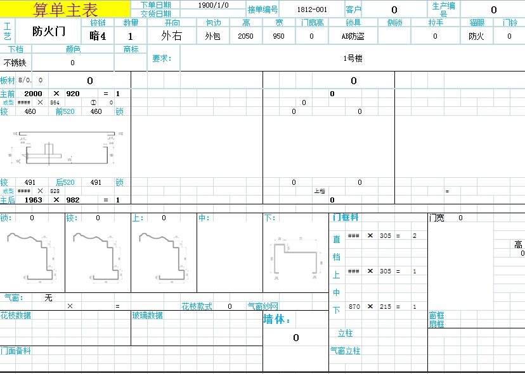Click the 上 frame profile drawing
525x374 pixels.
click(x=163, y=255)
